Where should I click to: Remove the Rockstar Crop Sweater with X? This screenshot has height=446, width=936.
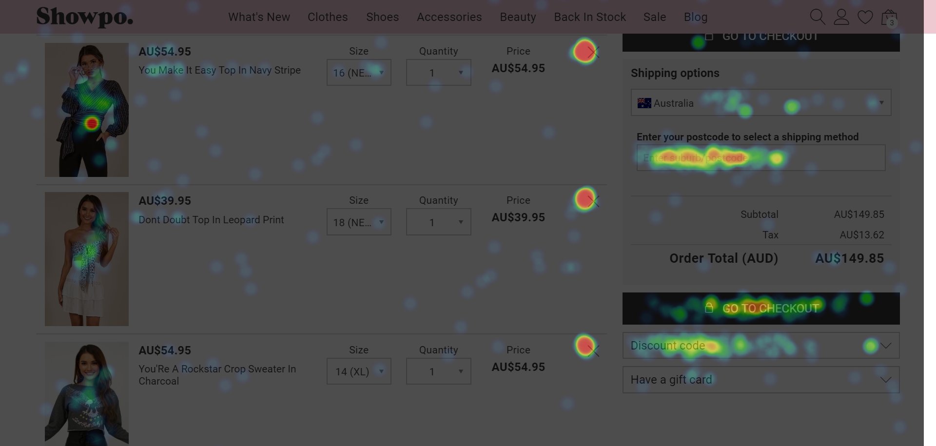594,350
